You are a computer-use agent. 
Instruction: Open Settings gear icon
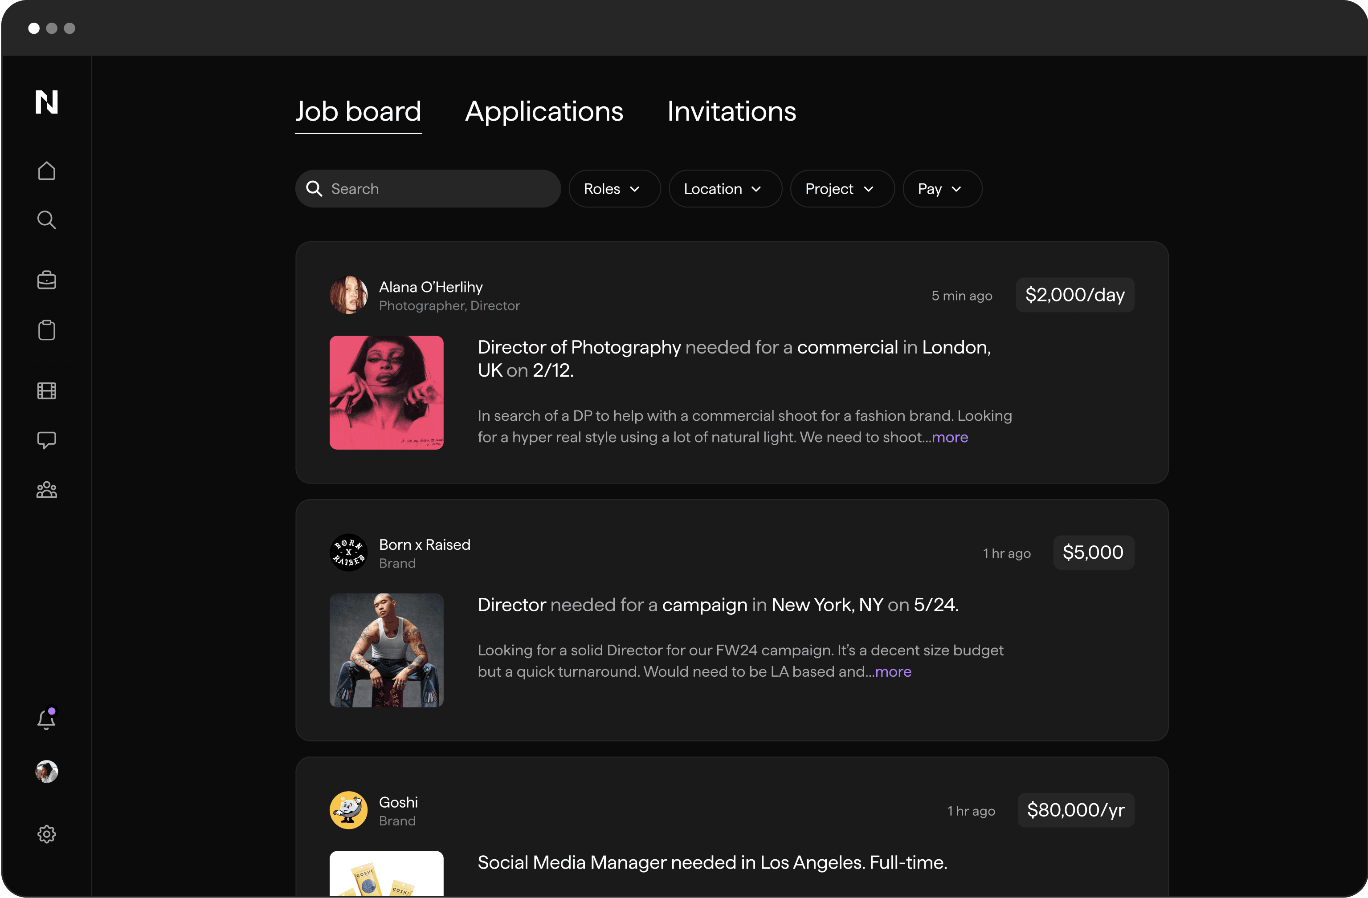[46, 834]
